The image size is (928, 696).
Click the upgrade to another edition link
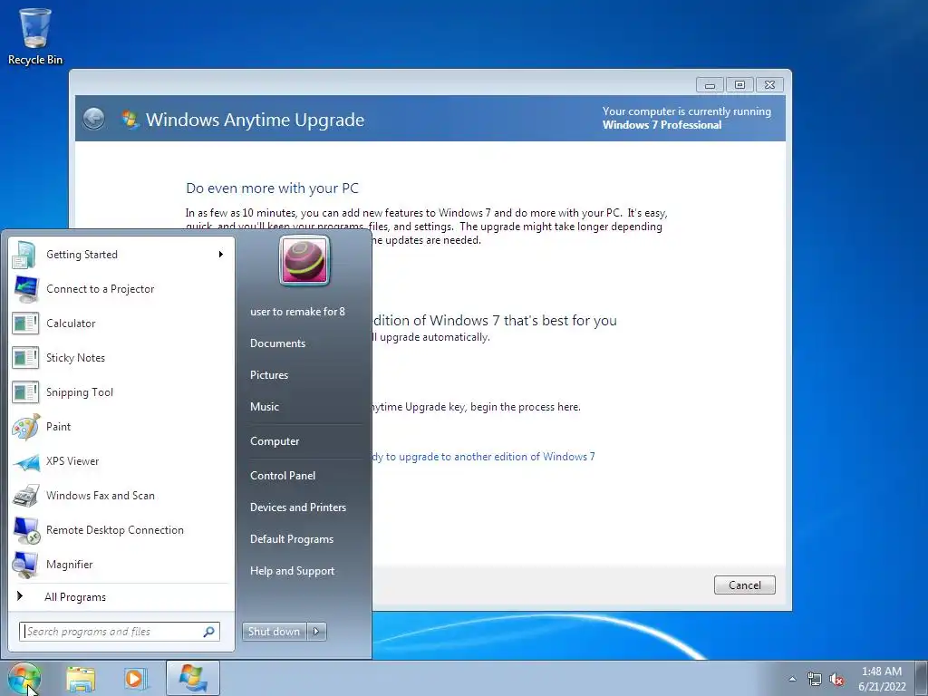coord(483,457)
